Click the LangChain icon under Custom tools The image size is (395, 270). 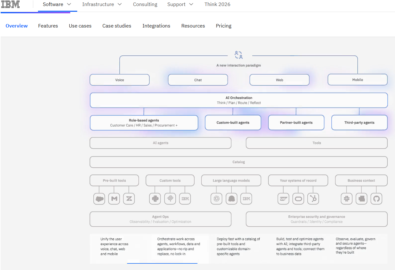[170, 199]
